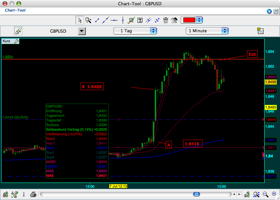
Task: Click the info icon in bottom bar
Action: (x=24, y=194)
